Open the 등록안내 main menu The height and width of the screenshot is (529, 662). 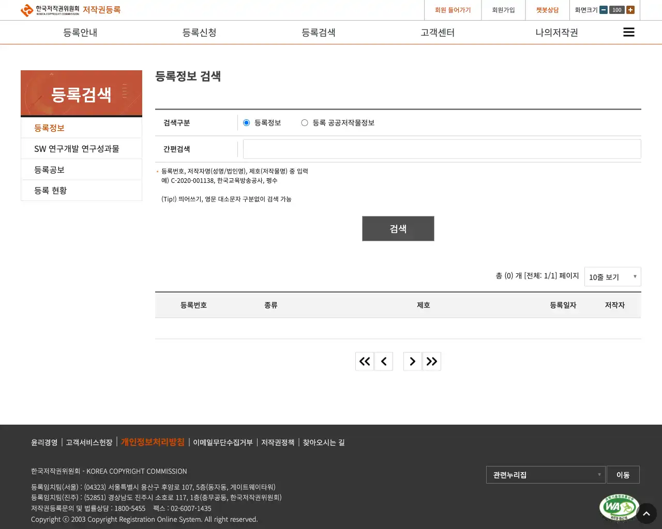pos(80,33)
